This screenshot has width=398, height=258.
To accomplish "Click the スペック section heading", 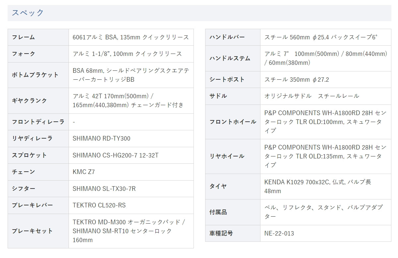I will [28, 13].
